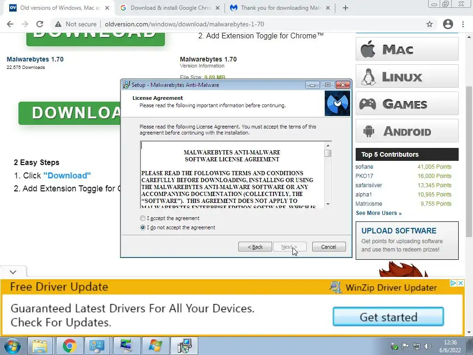
Task: Open contributor Matrixisme's profile
Action: 369,204
